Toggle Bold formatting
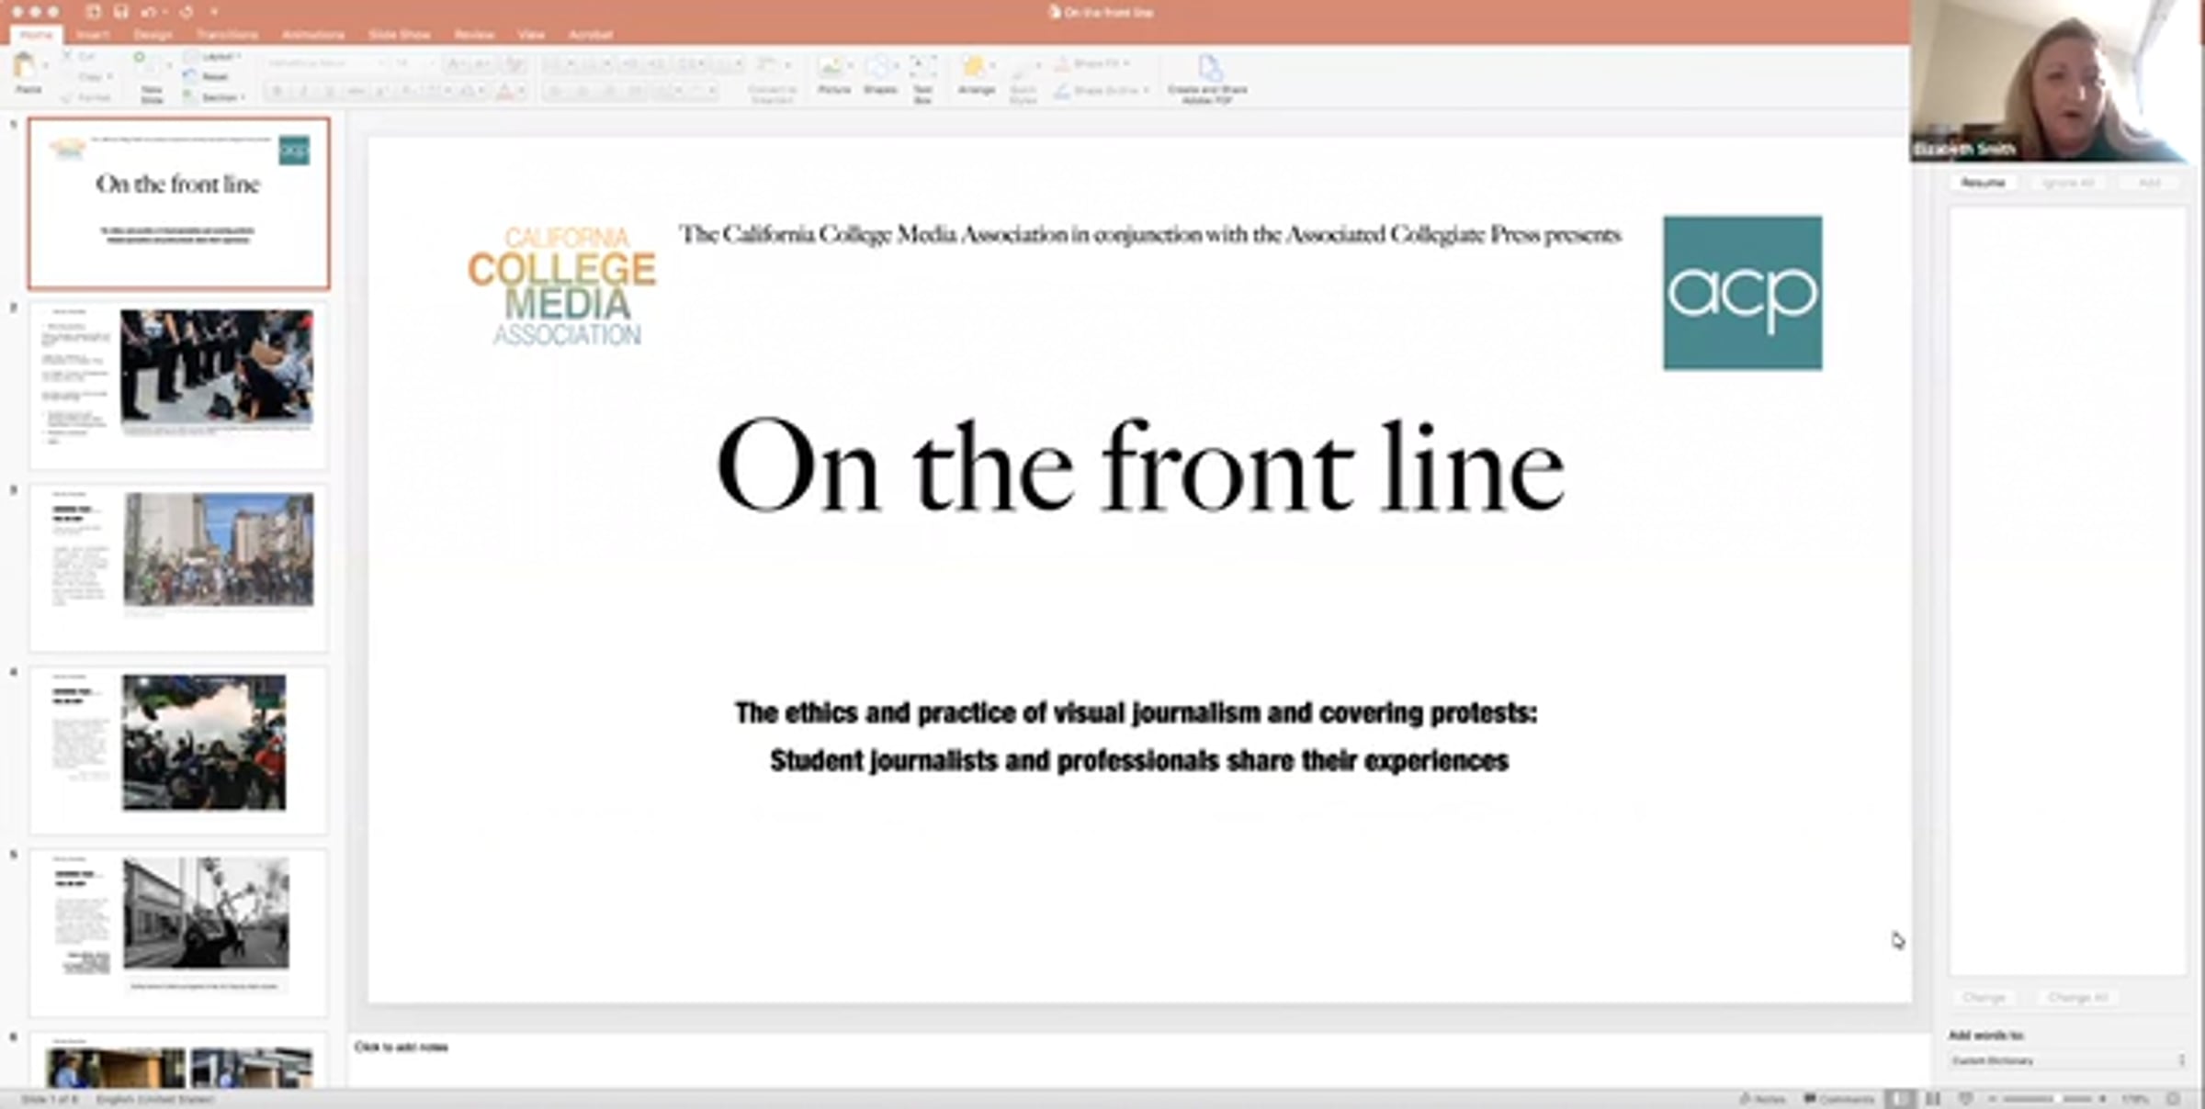Image resolution: width=2205 pixels, height=1109 pixels. tap(277, 91)
